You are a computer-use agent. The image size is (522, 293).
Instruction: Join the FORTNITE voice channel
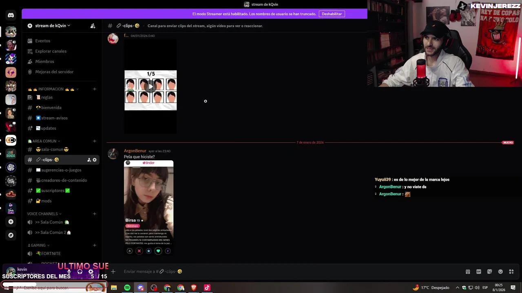coord(62,254)
